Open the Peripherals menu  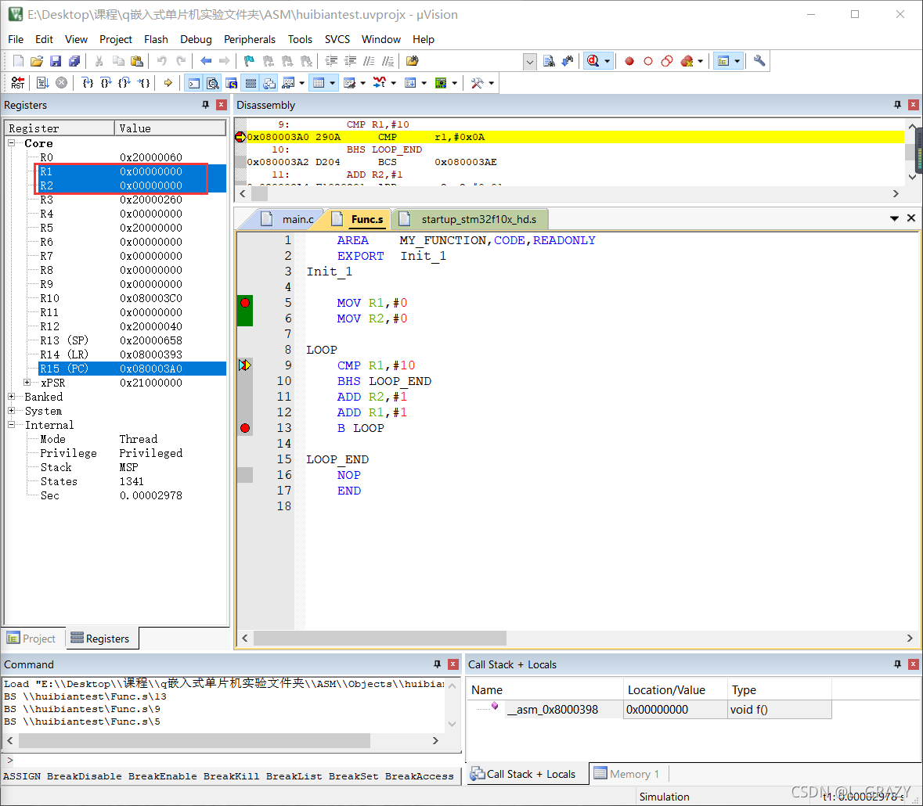(250, 39)
